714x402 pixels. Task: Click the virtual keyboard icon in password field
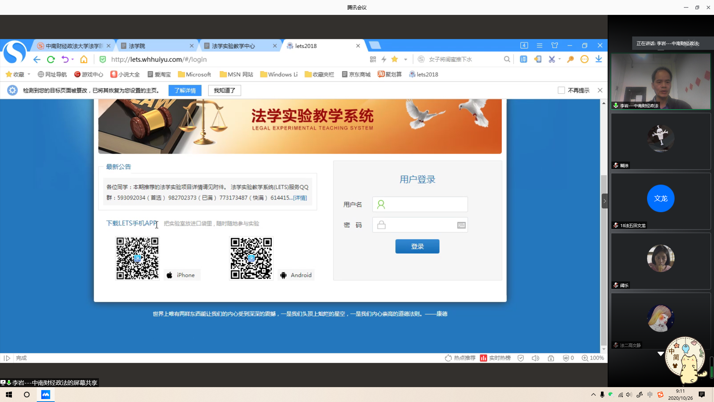point(461,225)
